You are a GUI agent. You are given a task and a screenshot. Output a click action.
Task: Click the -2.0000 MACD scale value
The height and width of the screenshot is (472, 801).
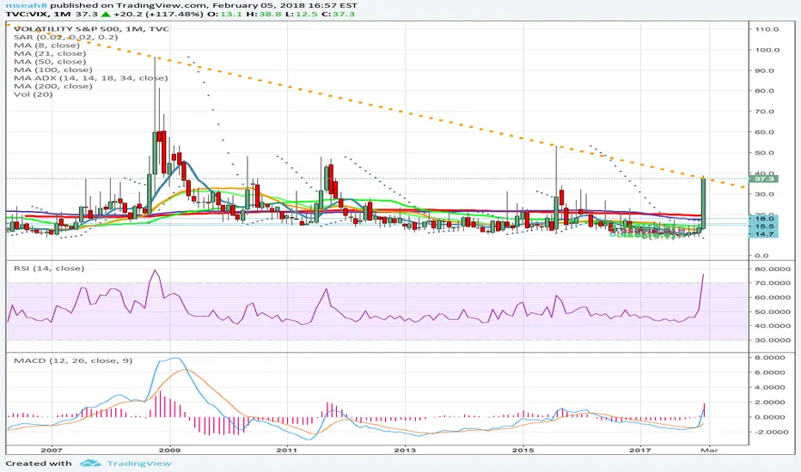[770, 432]
